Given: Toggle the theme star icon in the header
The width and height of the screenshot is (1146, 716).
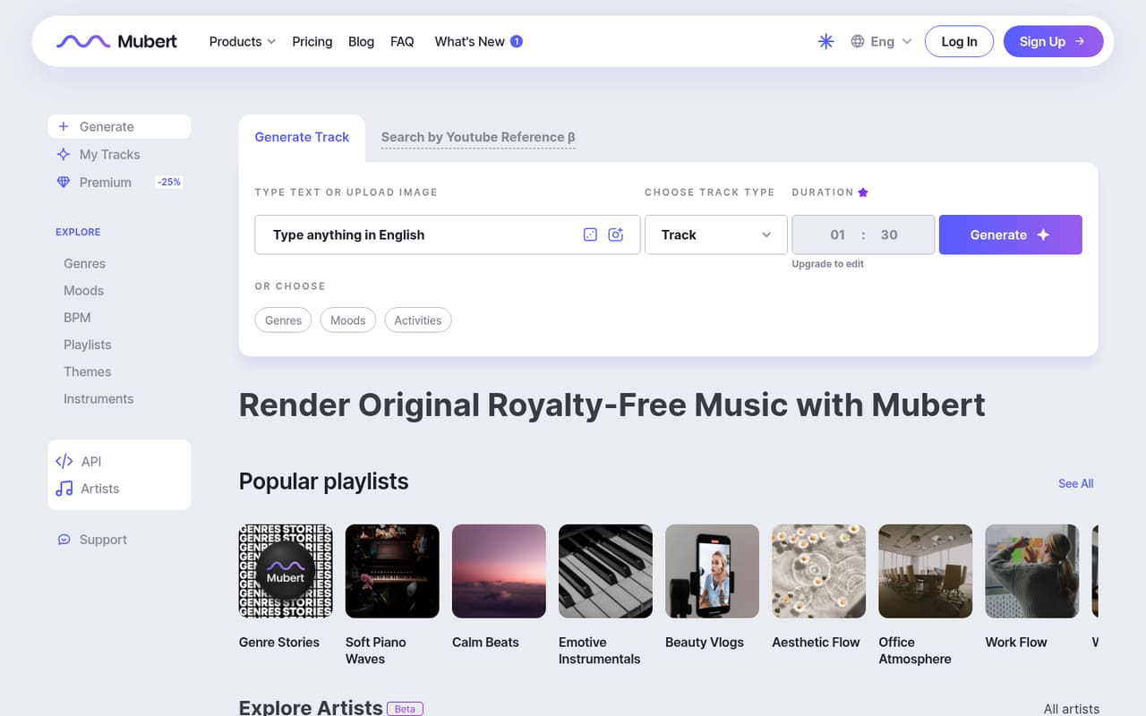Looking at the screenshot, I should pyautogui.click(x=825, y=41).
